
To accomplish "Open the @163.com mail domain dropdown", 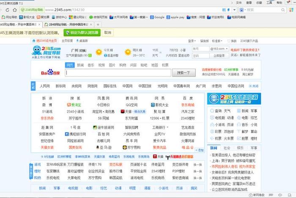I will [x=219, y=49].
